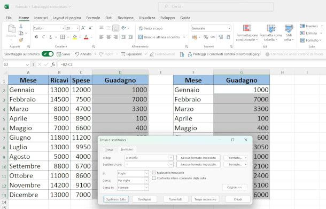The width and height of the screenshot is (326, 209).
Task: Click the Trova successivo button
Action: pyautogui.click(x=205, y=199)
